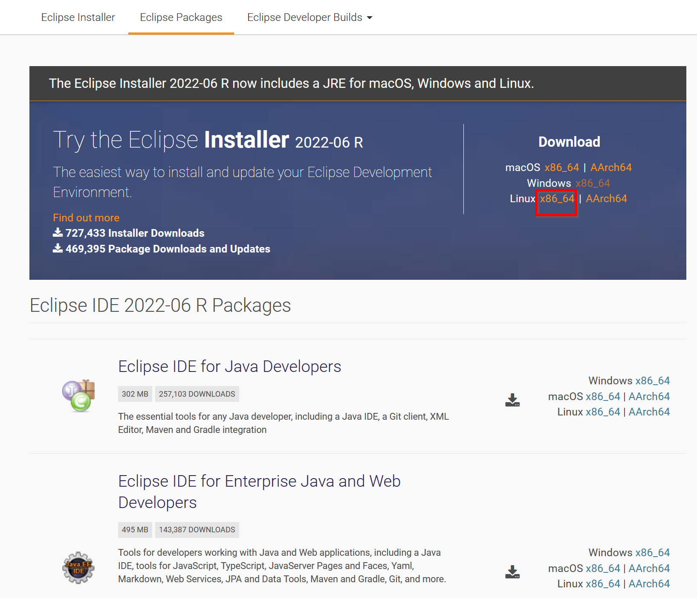Download Java Developers macOS AArch64

[x=649, y=397]
